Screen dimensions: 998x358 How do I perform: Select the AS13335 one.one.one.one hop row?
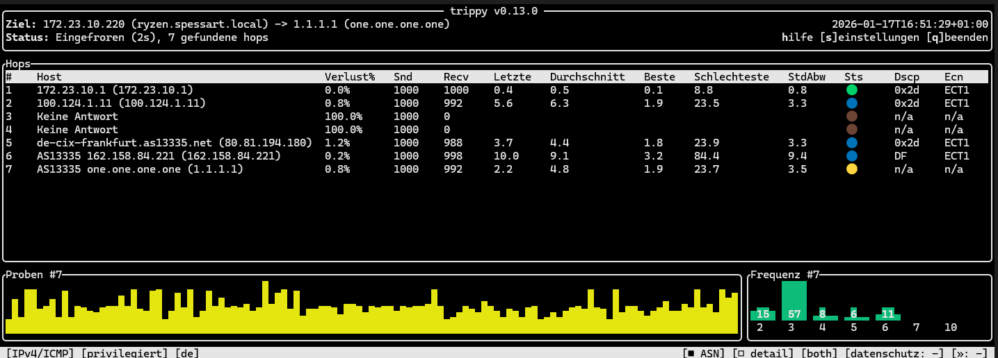tap(497, 169)
